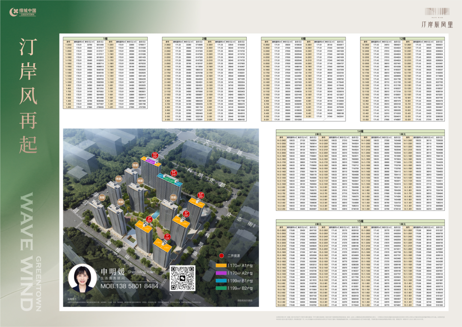462x327 pixels.
Task: Select the red 1# building marker
Action: (167, 237)
